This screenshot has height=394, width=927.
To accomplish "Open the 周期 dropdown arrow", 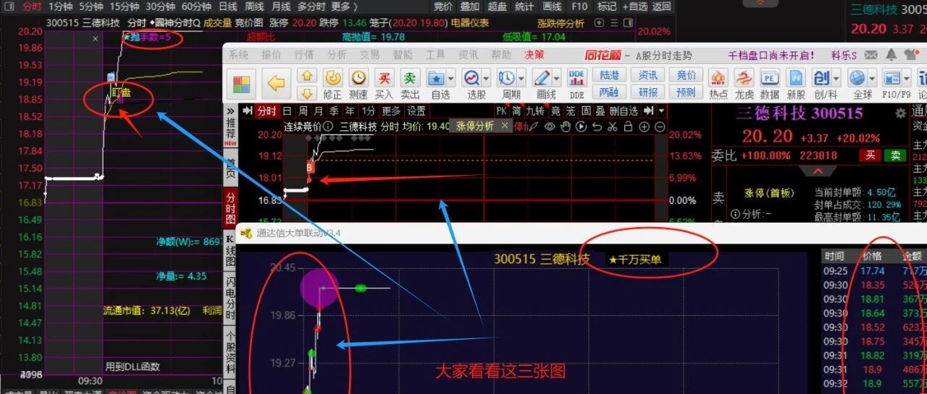I will tap(522, 77).
